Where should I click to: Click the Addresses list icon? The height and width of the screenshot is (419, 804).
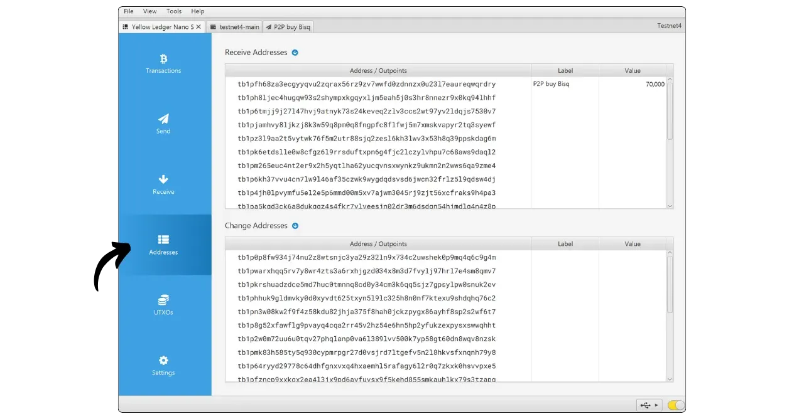163,240
